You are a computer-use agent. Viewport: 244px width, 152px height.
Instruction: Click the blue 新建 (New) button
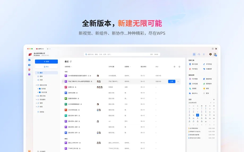tap(46, 61)
